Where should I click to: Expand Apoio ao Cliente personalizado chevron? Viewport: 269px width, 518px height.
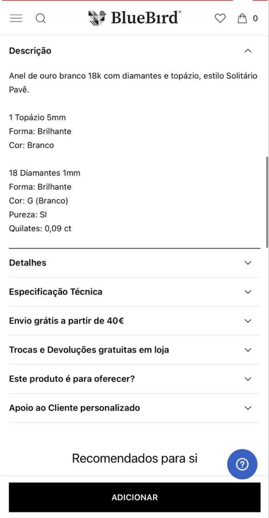pos(248,408)
